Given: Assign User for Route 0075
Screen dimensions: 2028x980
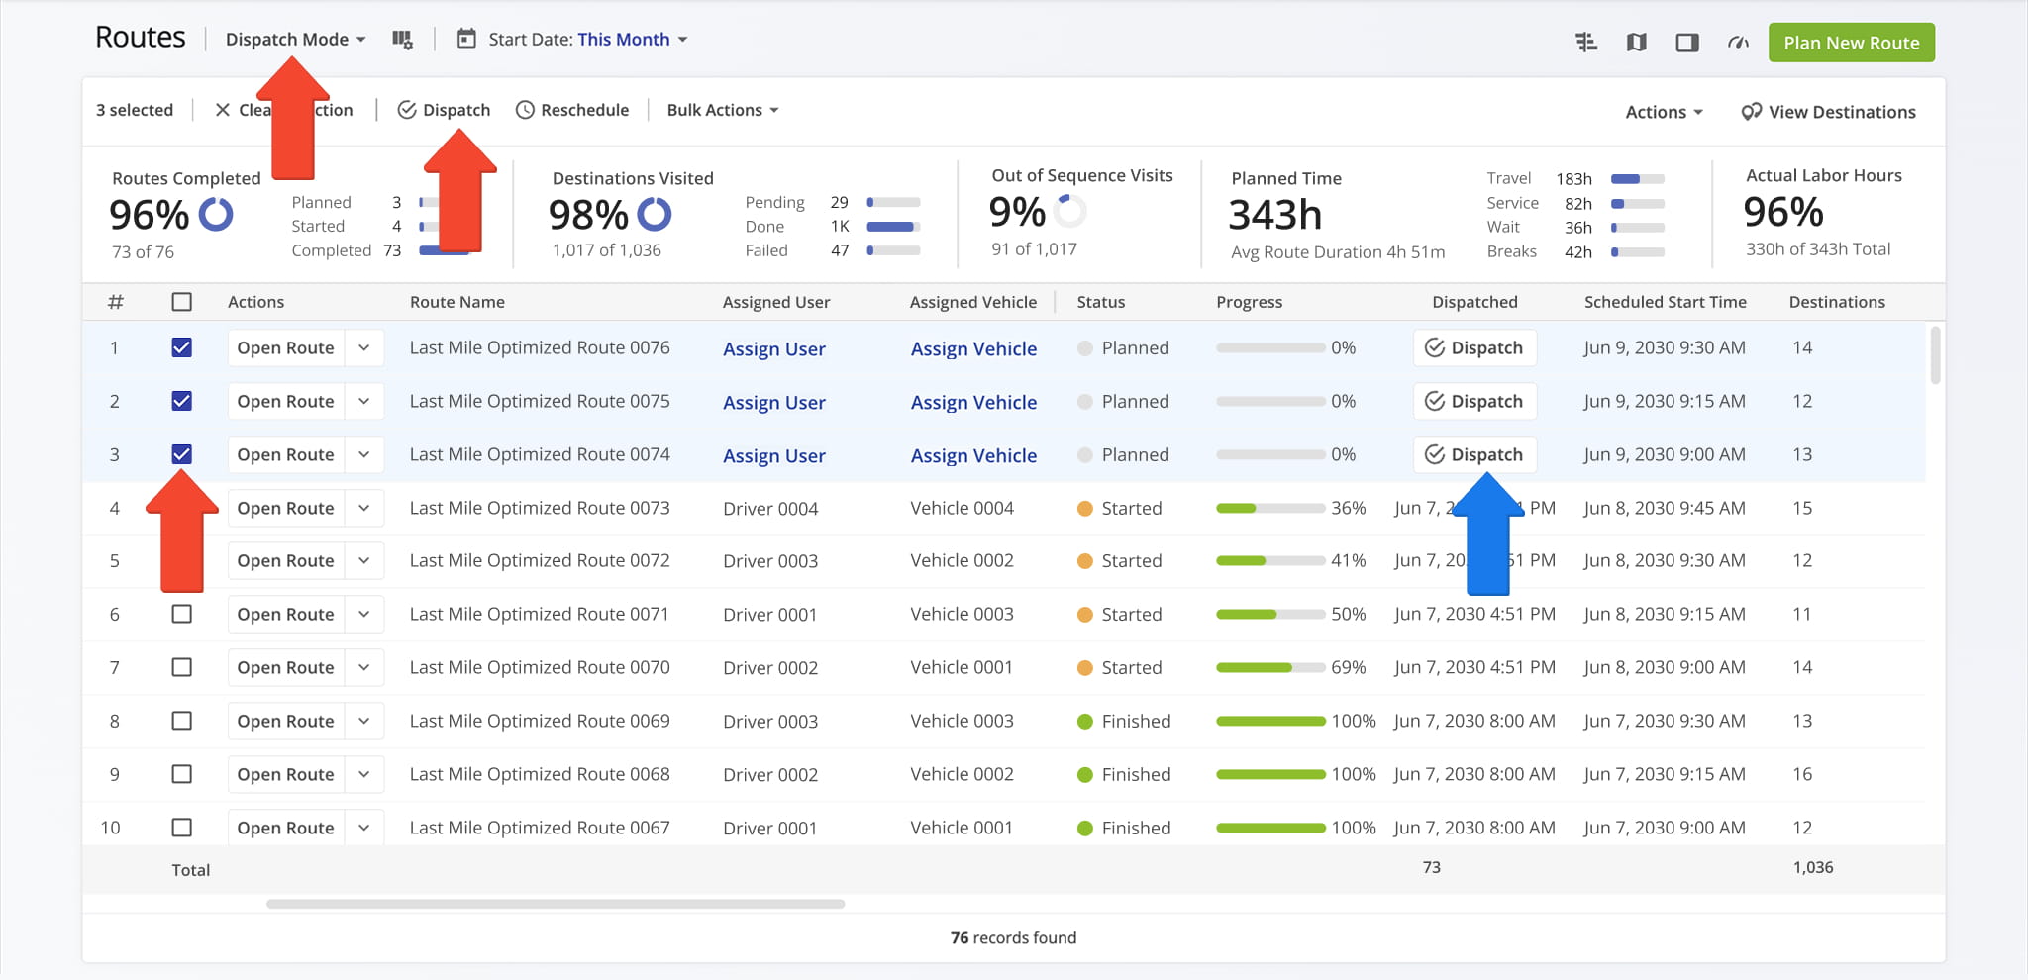Looking at the screenshot, I should coord(774,402).
